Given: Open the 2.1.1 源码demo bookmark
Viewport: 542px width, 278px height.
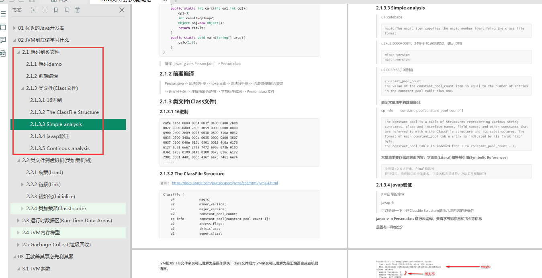Looking at the screenshot, I should (x=44, y=64).
